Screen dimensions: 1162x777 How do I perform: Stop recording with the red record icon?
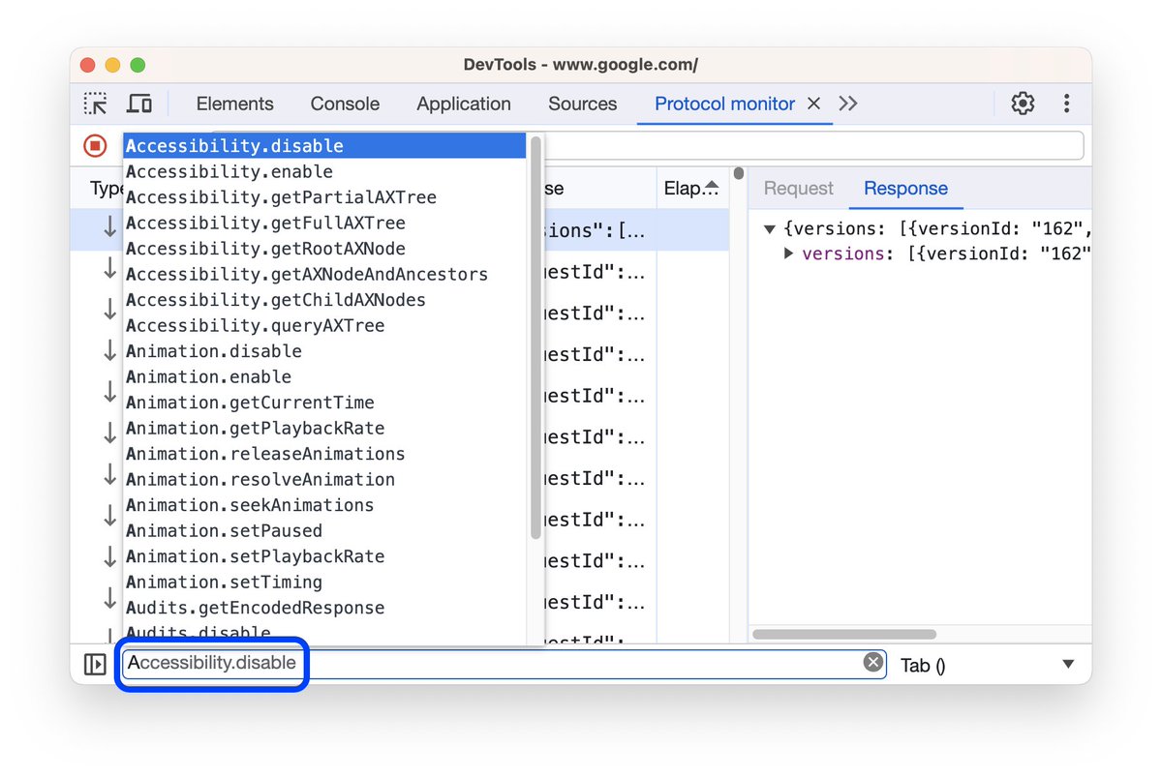click(94, 145)
